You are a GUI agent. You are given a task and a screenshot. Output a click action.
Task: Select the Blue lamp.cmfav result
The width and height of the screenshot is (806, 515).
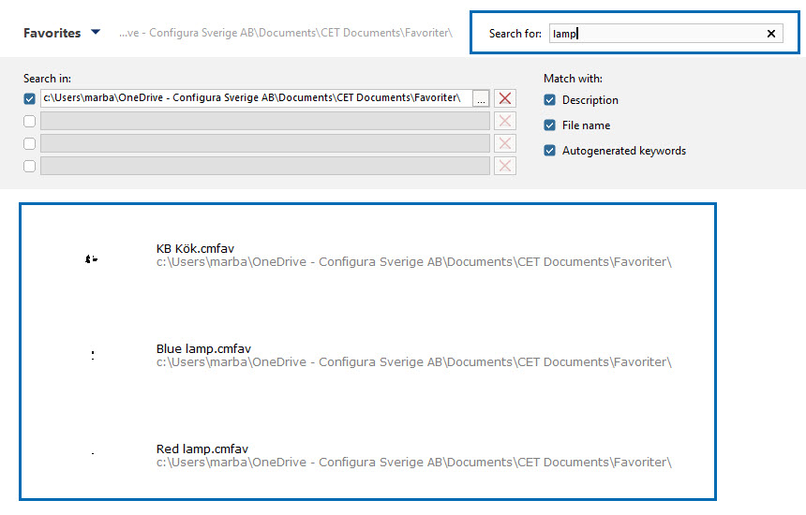click(203, 348)
